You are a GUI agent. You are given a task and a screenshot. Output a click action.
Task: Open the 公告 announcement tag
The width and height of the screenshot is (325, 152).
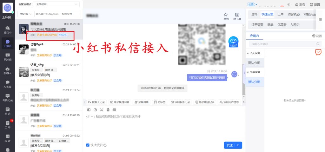pyautogui.click(x=251, y=4)
